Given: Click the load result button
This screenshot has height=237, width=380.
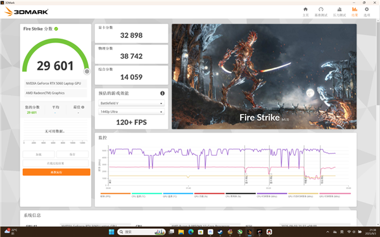Looking at the screenshot, I should [x=39, y=154].
